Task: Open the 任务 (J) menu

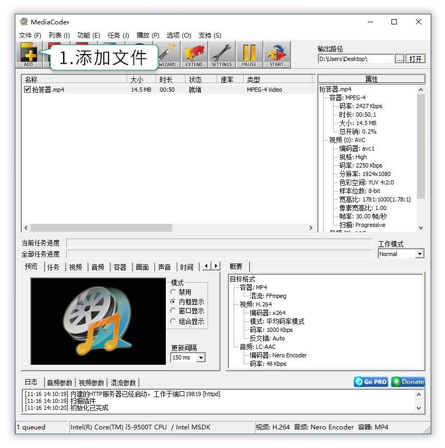Action: pyautogui.click(x=118, y=36)
